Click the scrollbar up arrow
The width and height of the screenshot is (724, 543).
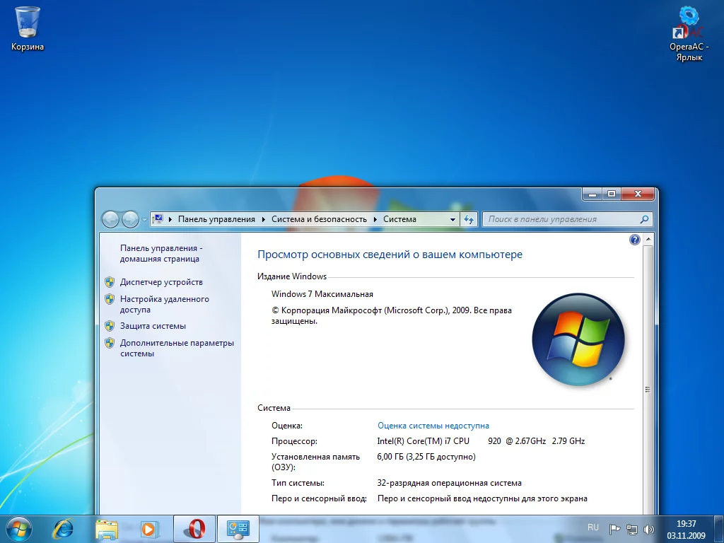click(x=648, y=239)
